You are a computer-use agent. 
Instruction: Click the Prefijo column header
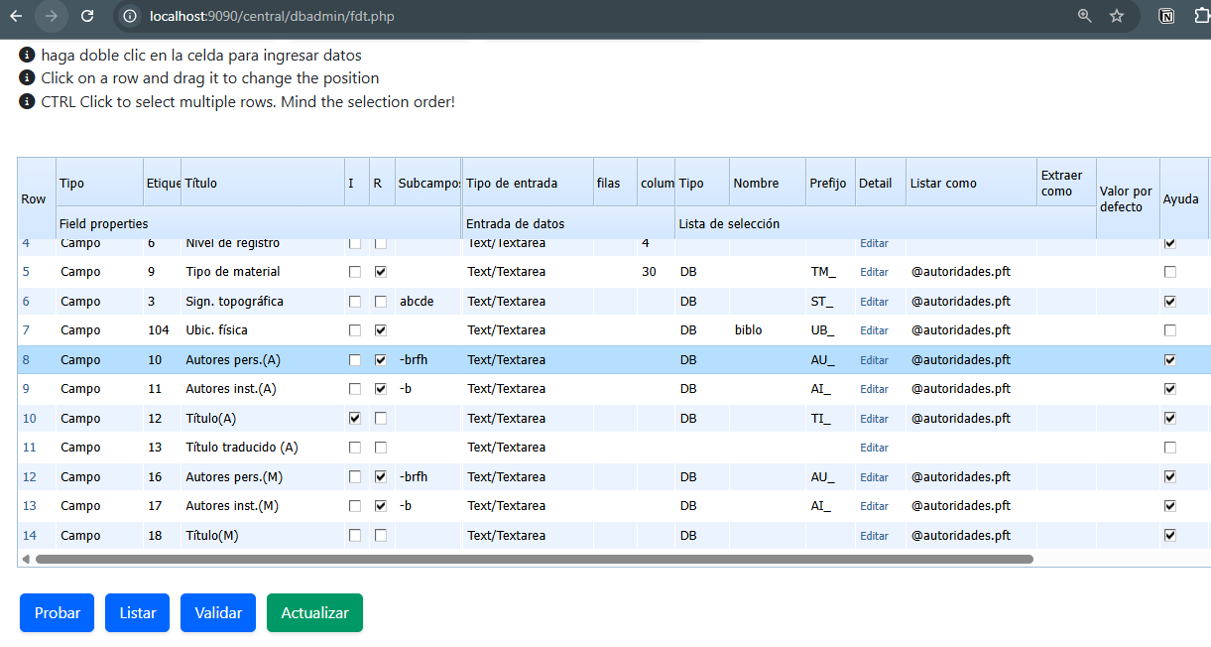(829, 183)
